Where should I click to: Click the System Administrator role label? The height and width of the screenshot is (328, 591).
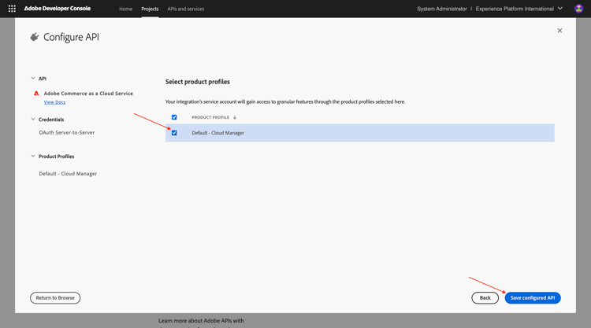pyautogui.click(x=442, y=9)
